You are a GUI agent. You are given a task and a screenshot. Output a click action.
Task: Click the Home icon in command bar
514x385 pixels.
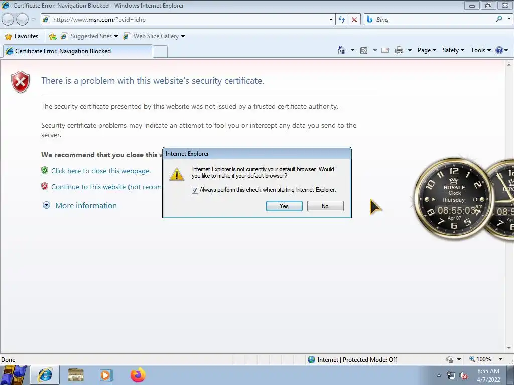(341, 50)
